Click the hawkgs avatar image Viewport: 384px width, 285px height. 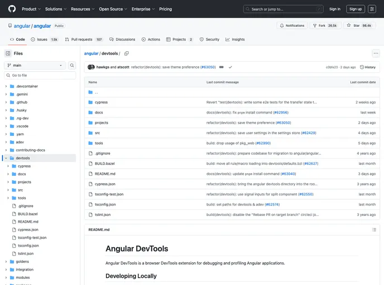(x=90, y=67)
